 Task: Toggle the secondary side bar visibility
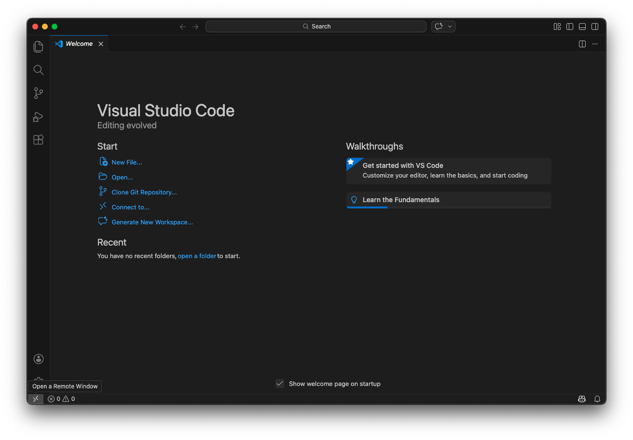[x=595, y=27]
